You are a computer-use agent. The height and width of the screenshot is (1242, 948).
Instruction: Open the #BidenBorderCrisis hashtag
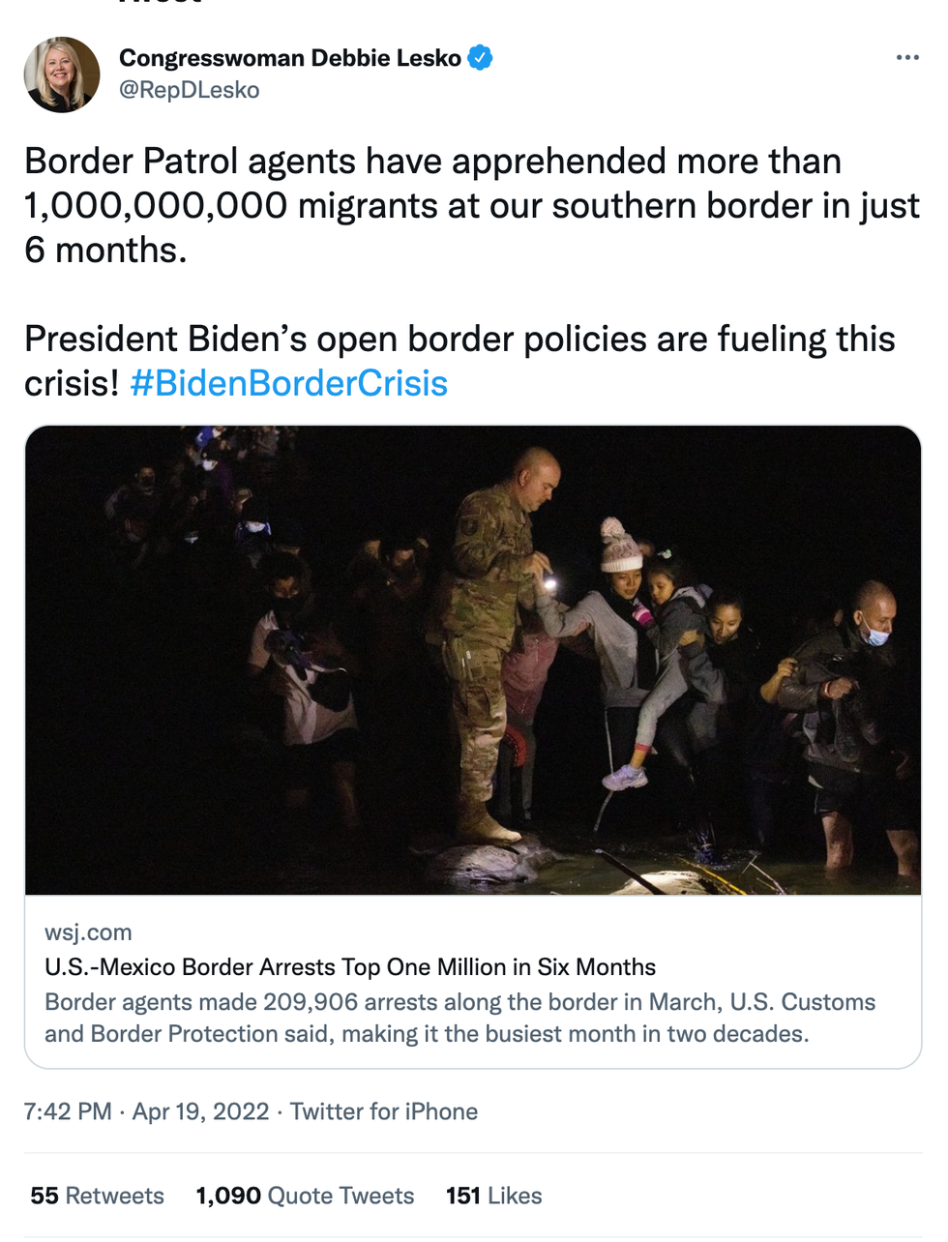pyautogui.click(x=288, y=384)
